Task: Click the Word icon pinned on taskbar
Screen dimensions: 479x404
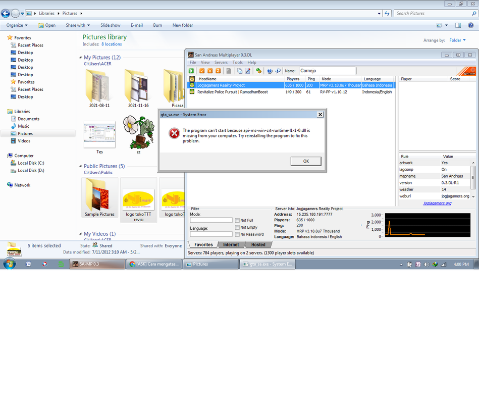Action: click(x=28, y=264)
